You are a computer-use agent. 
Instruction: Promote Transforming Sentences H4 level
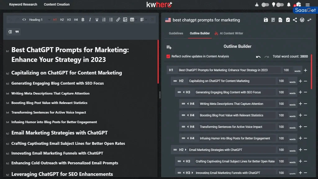point(188,127)
